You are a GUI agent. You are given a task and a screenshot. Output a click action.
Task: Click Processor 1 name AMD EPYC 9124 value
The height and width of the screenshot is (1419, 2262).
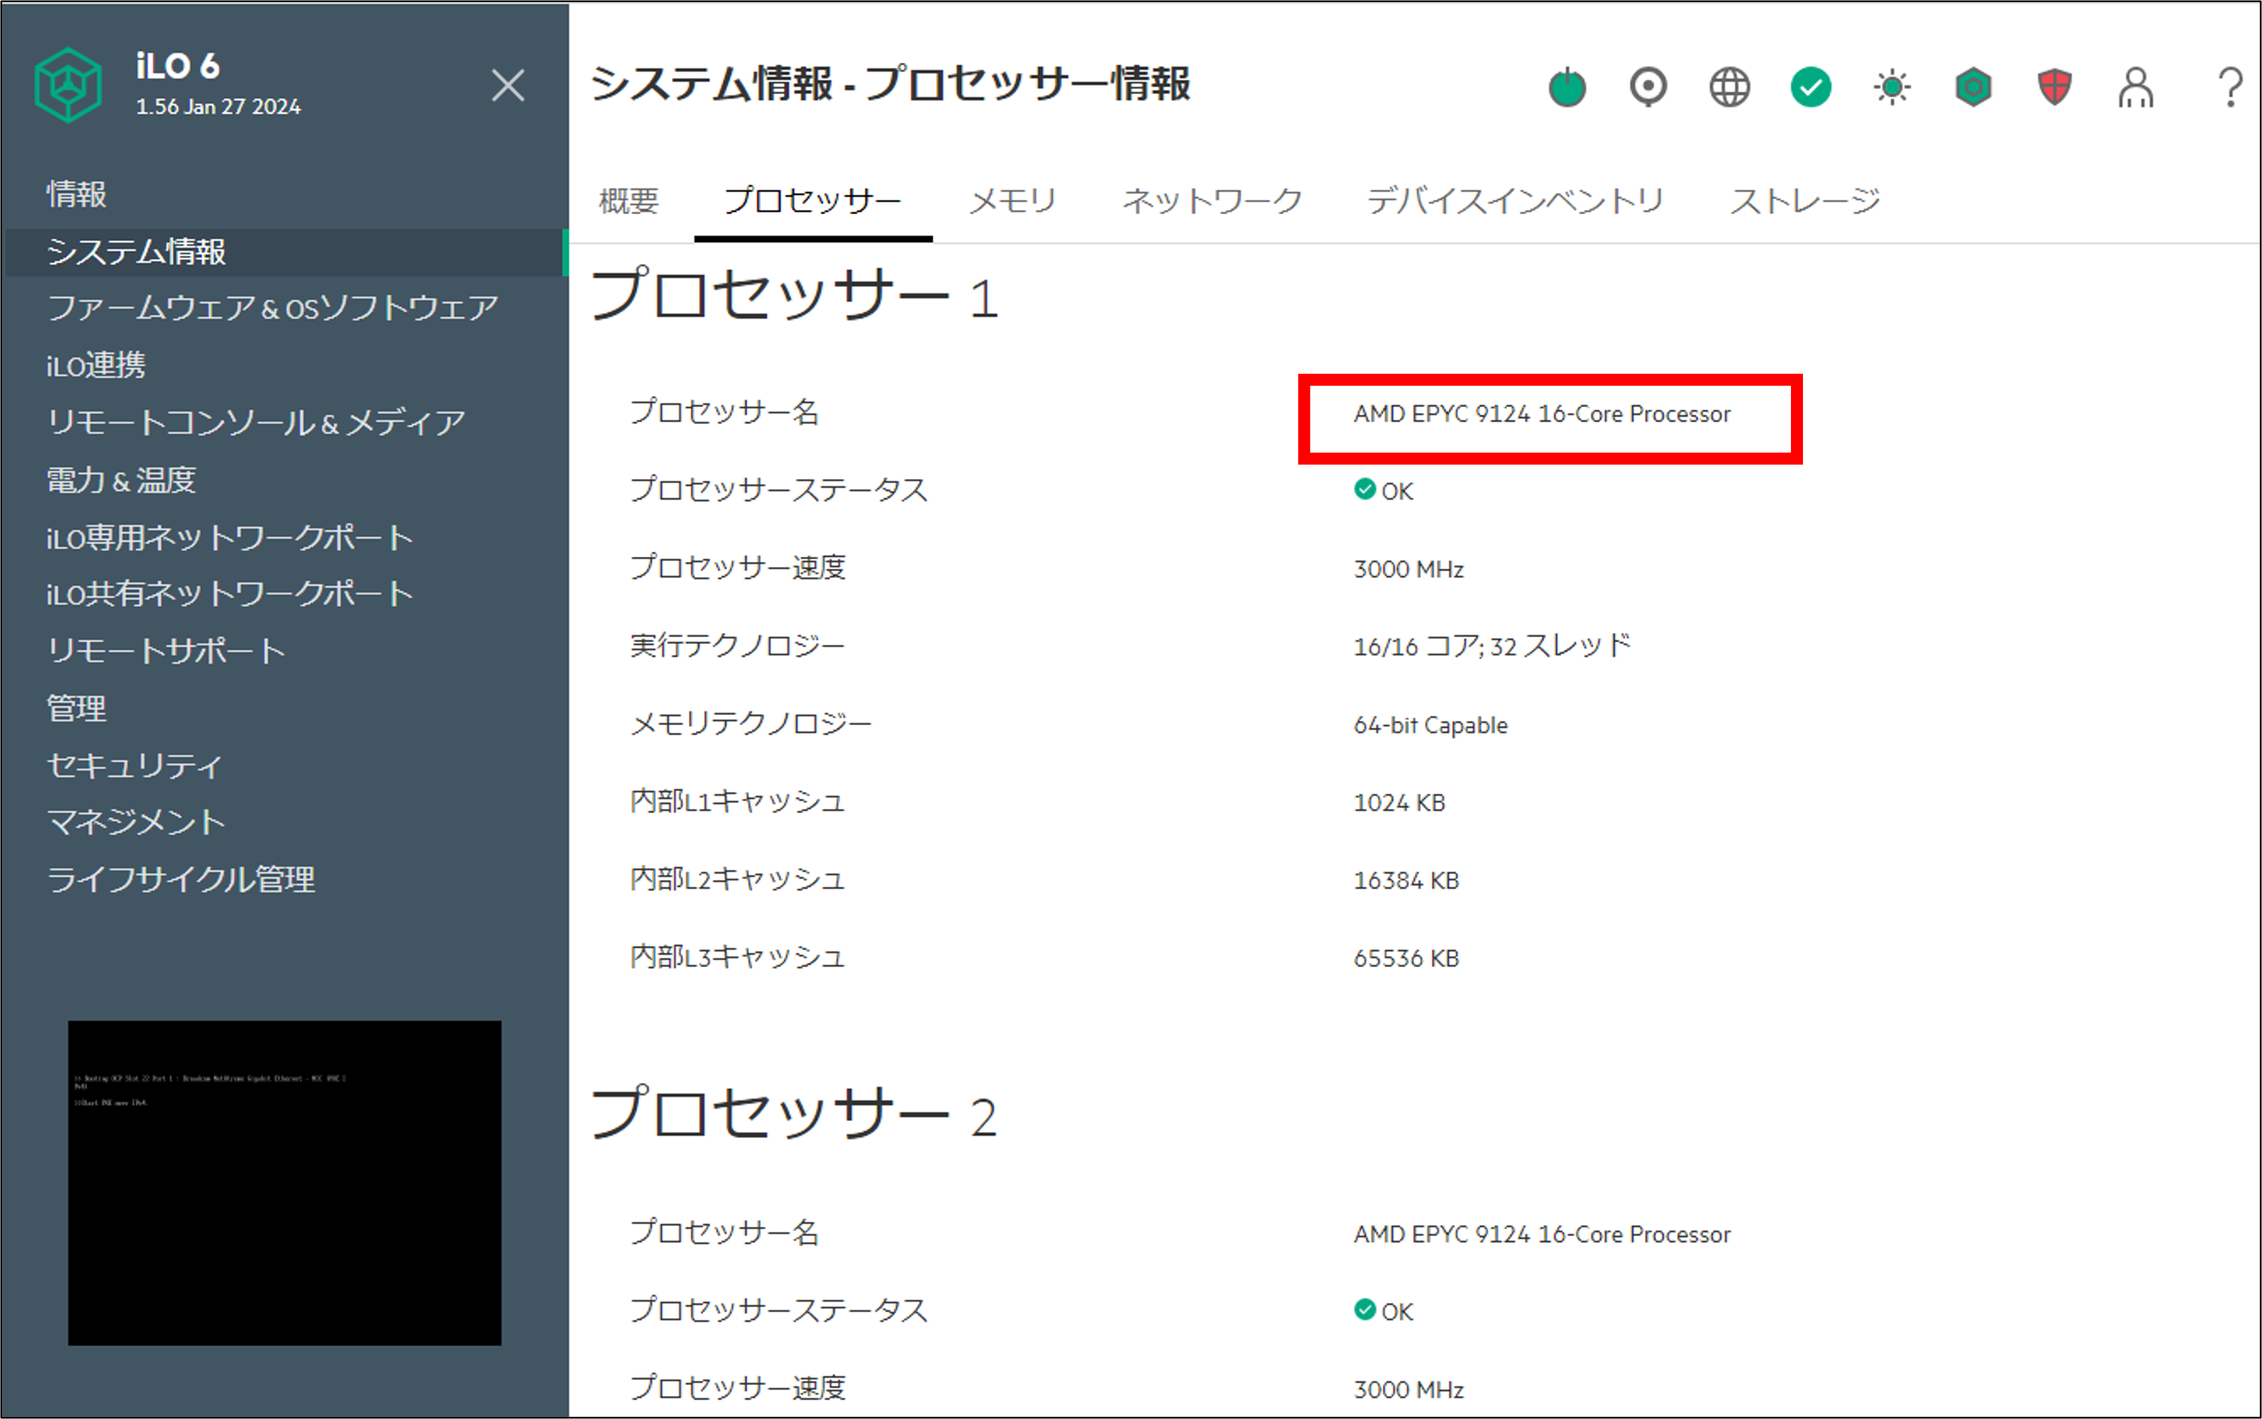click(x=1542, y=414)
